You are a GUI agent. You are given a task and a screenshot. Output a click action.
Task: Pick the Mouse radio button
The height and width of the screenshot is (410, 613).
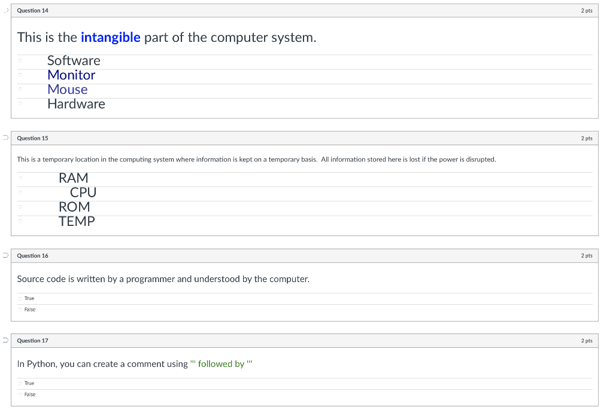coord(20,89)
